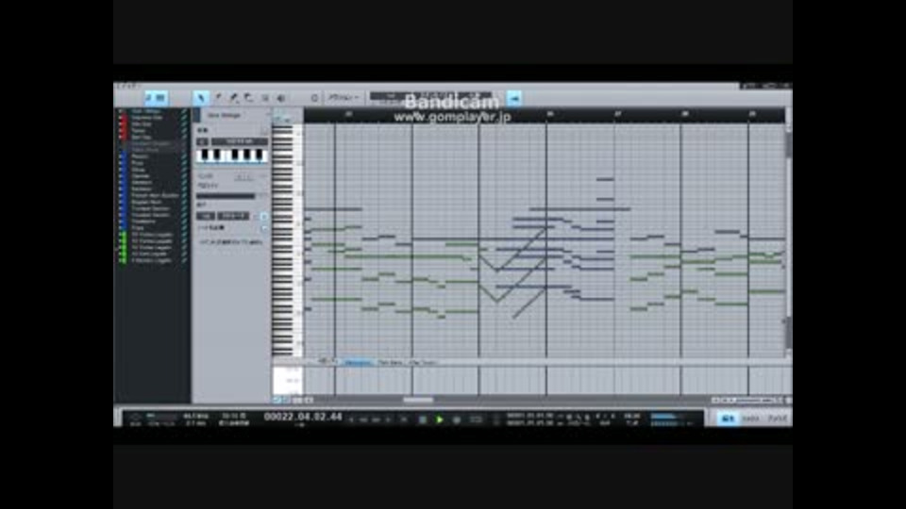Switch to the Pitch Bend automation tab

tap(390, 362)
